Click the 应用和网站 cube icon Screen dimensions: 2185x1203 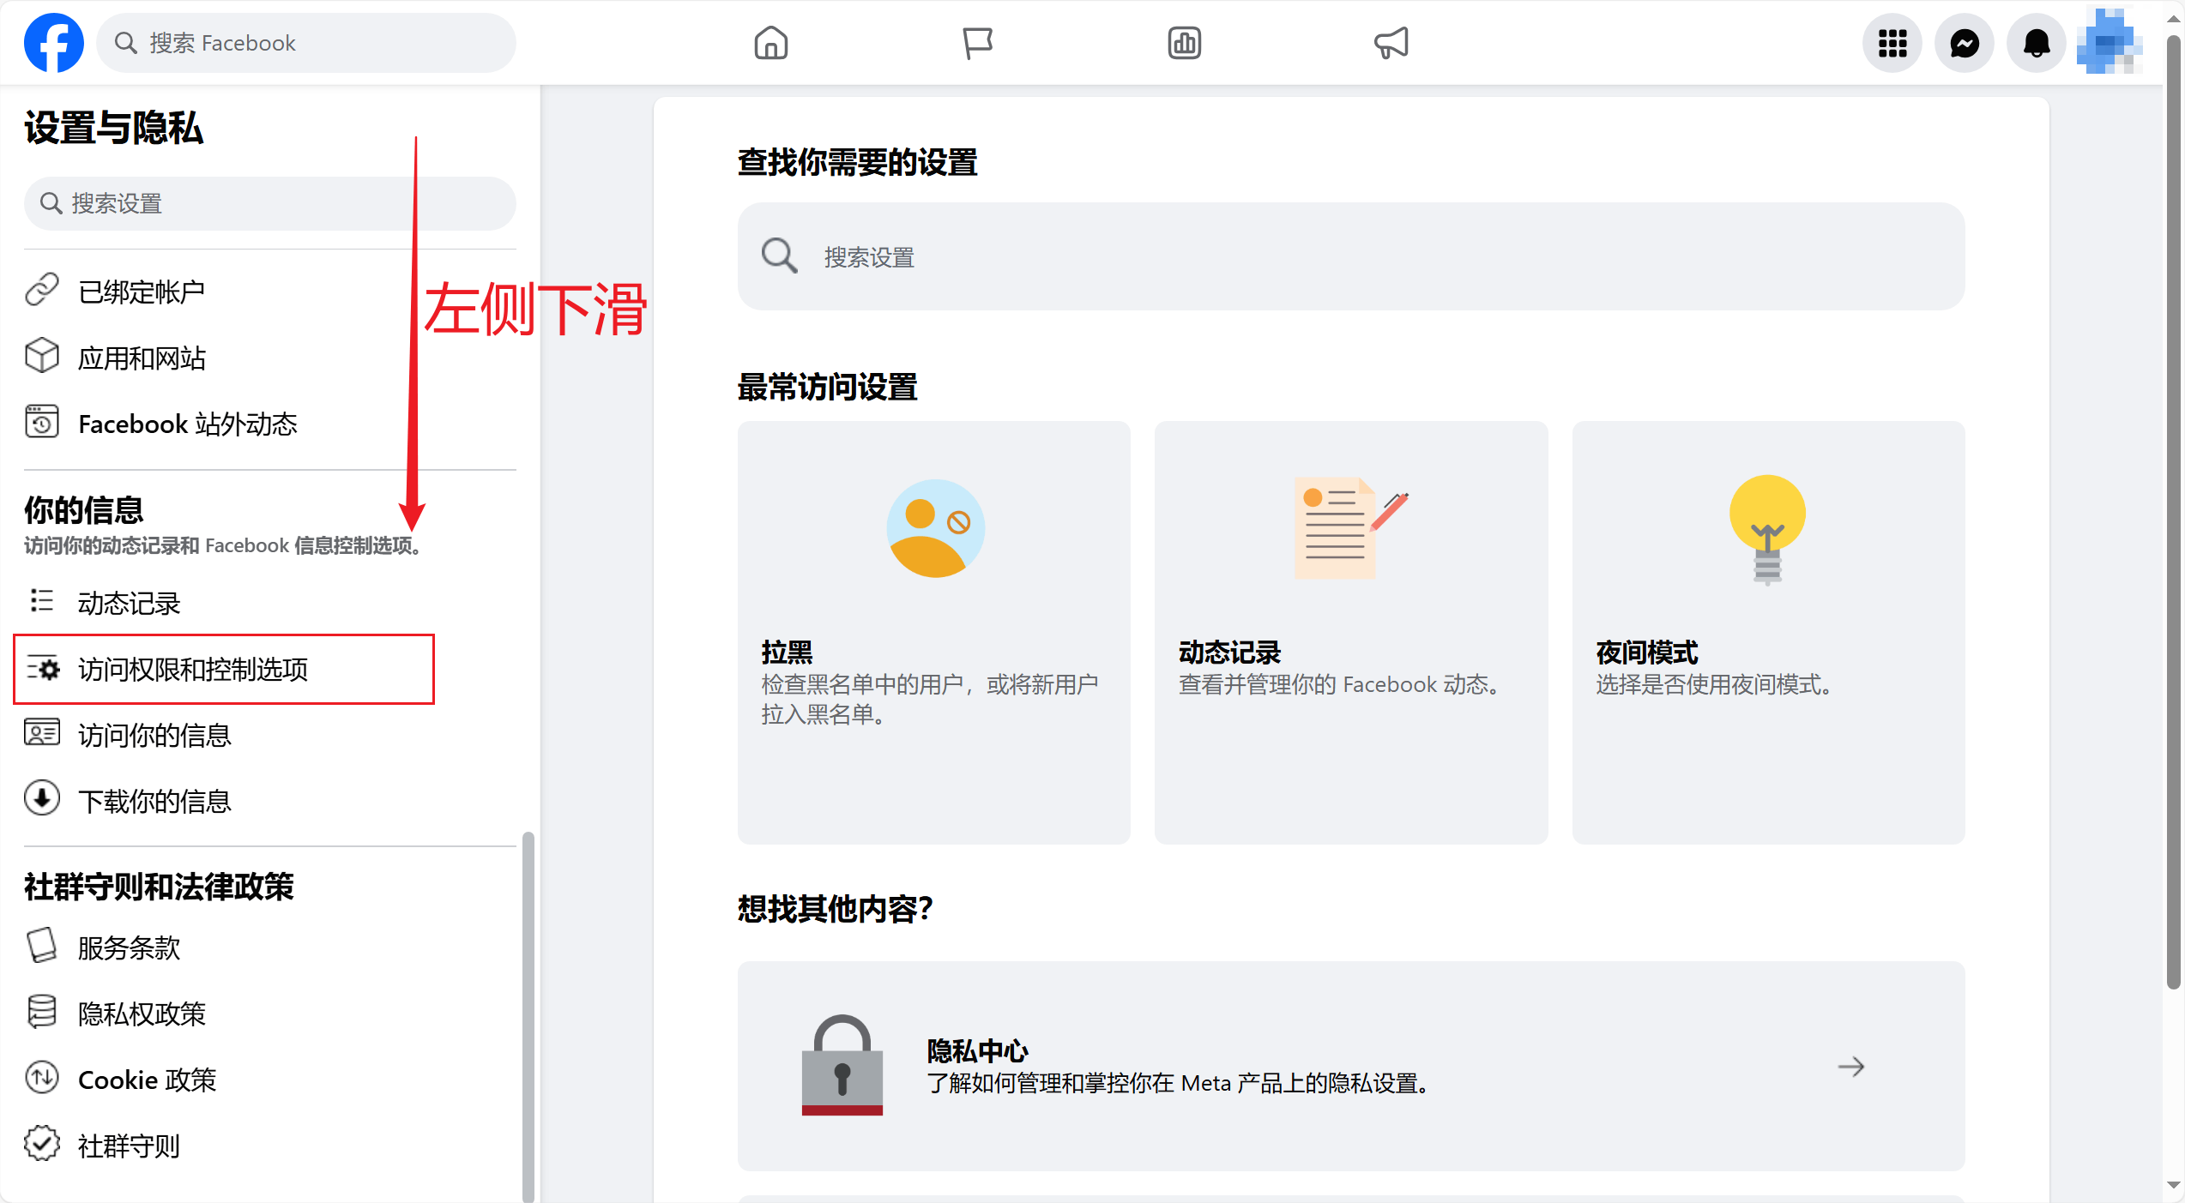click(42, 356)
